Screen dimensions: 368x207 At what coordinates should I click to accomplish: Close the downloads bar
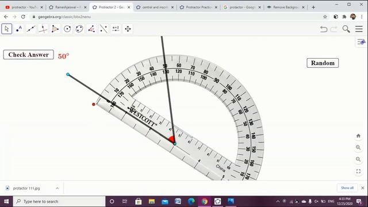(363, 188)
